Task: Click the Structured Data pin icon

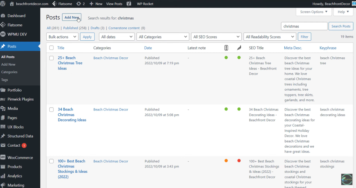Action: coord(3,136)
